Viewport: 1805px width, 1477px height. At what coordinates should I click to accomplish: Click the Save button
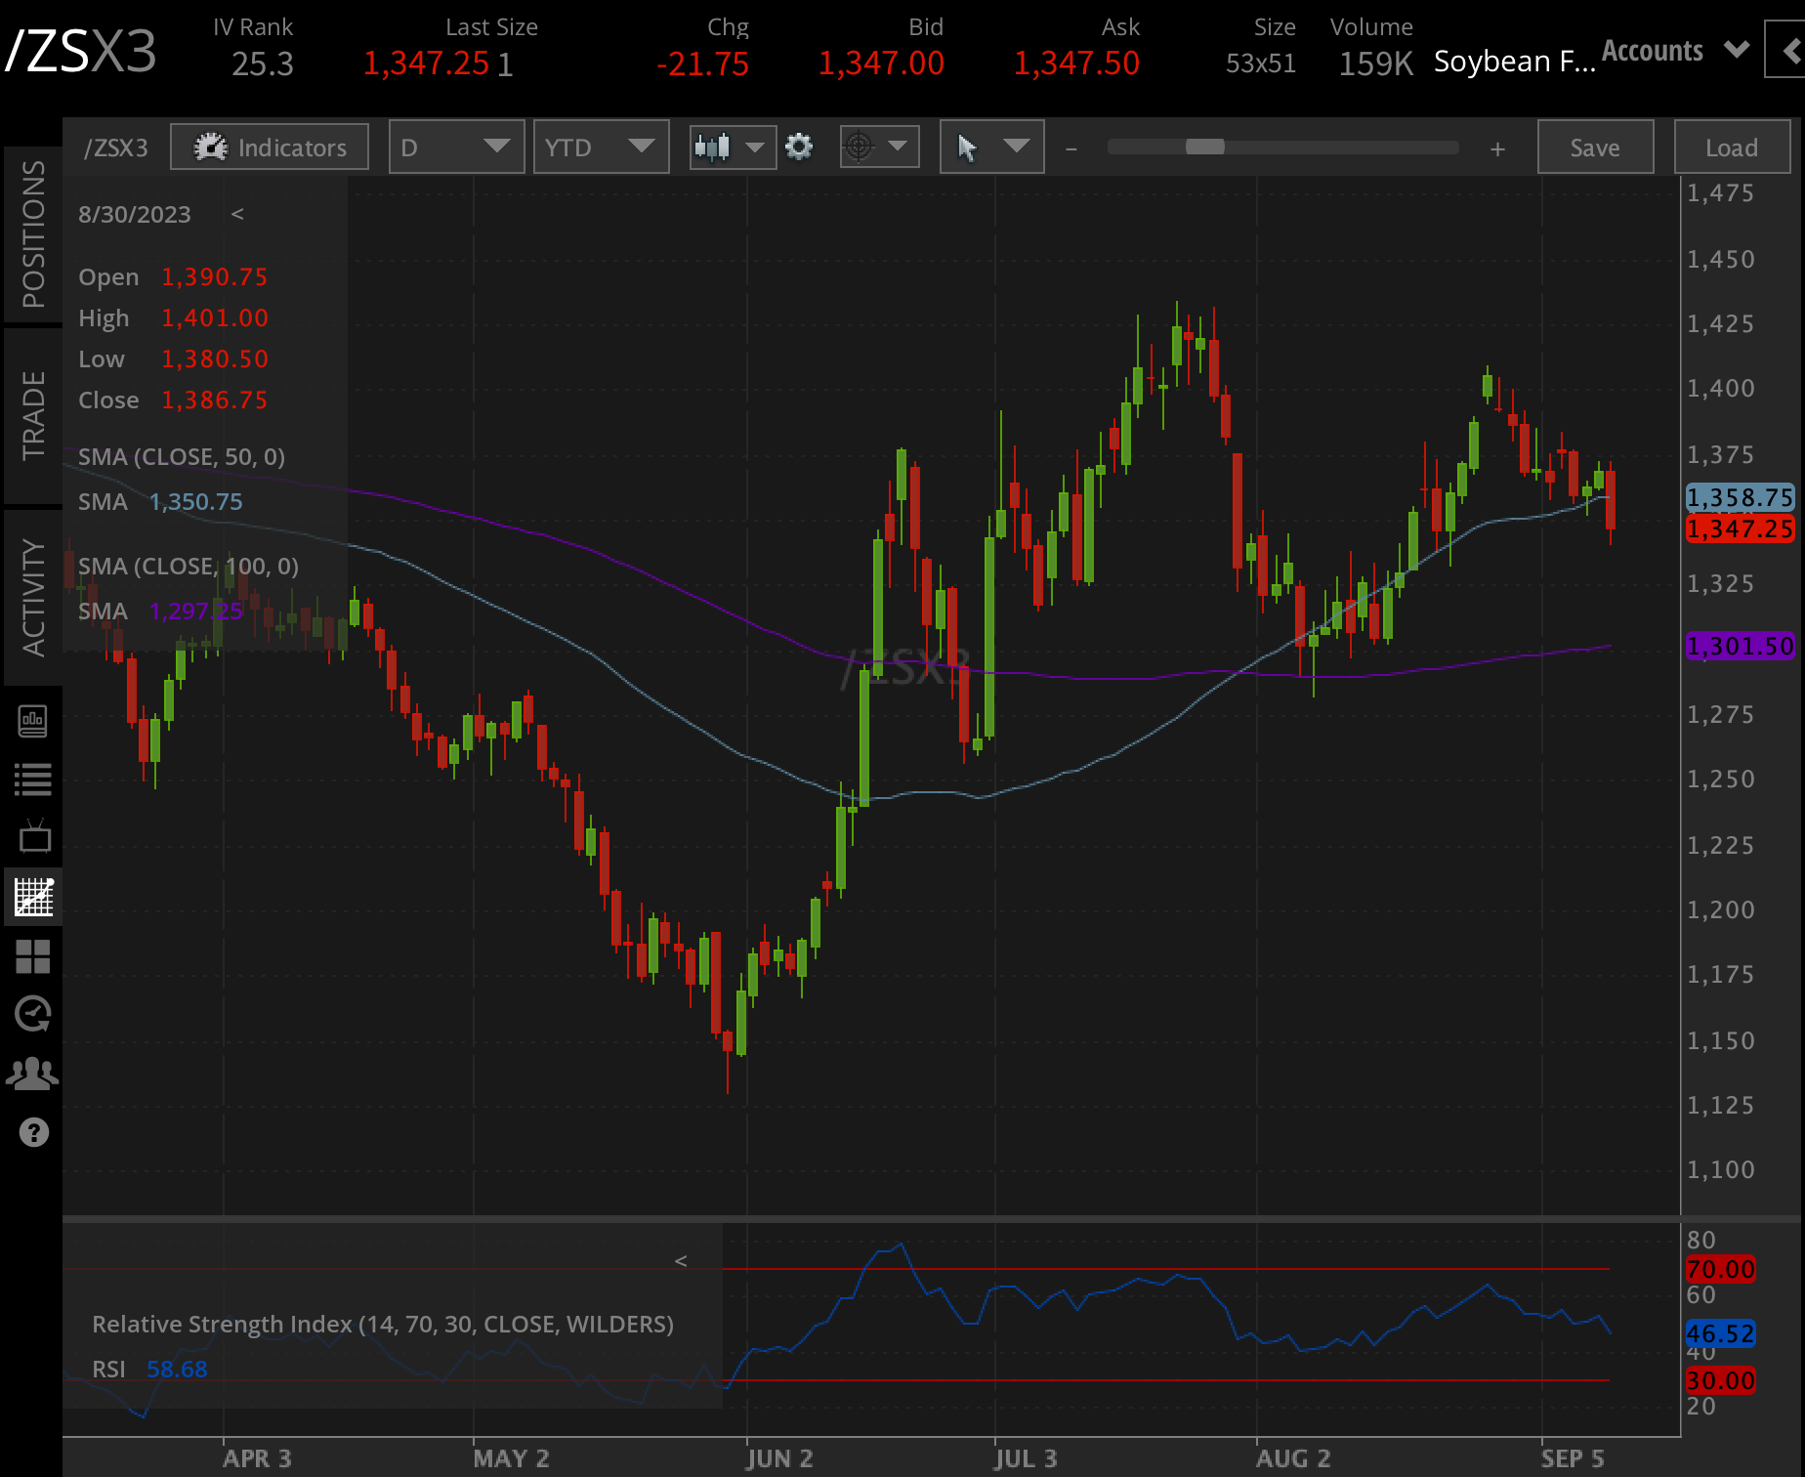point(1594,147)
